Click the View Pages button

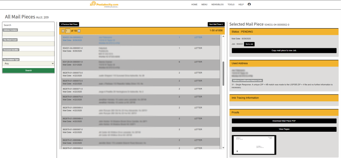pos(284,129)
